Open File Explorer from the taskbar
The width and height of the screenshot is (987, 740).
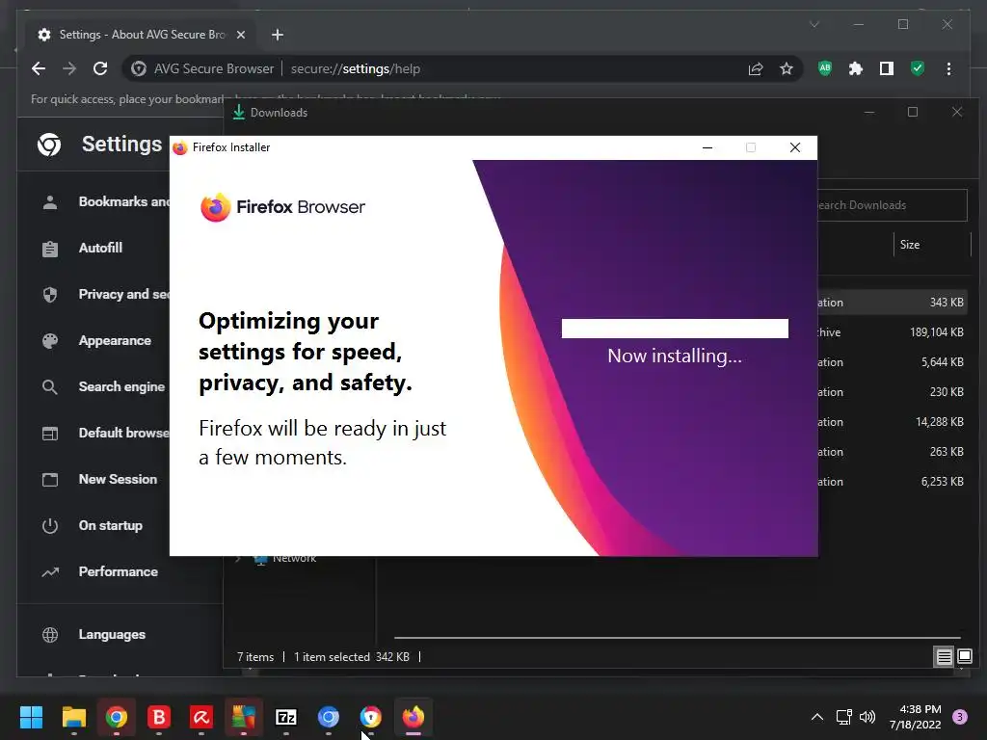click(73, 717)
